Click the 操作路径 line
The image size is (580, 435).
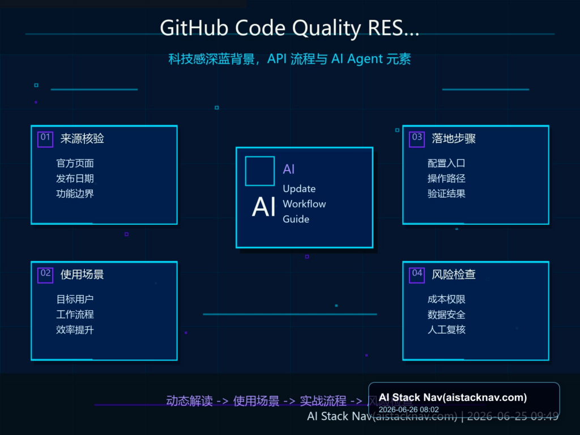coord(446,178)
